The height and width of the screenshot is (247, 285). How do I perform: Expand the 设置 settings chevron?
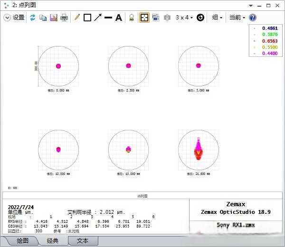click(x=7, y=18)
